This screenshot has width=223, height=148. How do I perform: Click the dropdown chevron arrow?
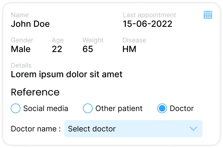(x=193, y=129)
